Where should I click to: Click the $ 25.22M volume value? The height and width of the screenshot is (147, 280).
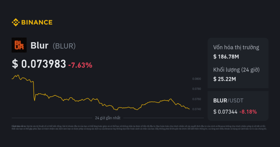(225, 79)
